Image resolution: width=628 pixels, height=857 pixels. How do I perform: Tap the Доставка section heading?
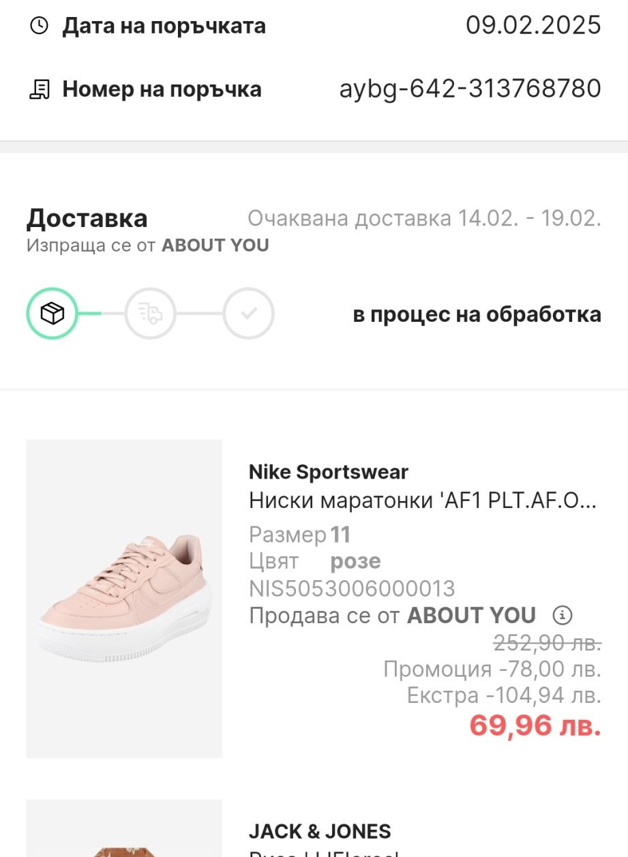point(87,218)
